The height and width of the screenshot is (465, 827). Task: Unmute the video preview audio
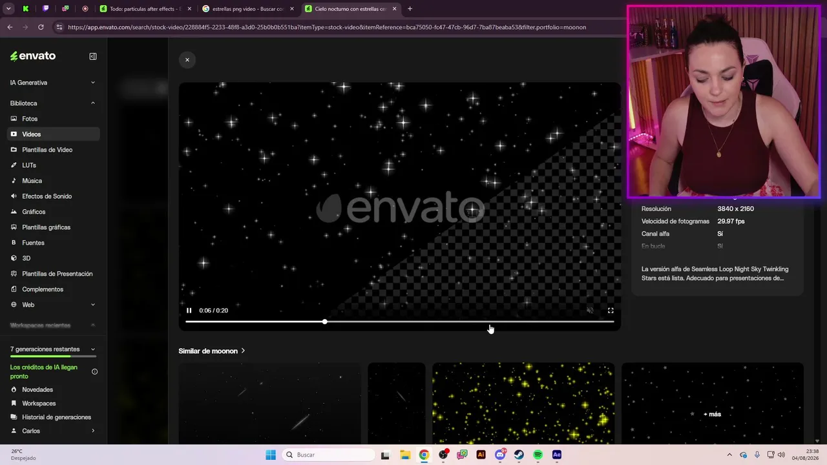(590, 311)
